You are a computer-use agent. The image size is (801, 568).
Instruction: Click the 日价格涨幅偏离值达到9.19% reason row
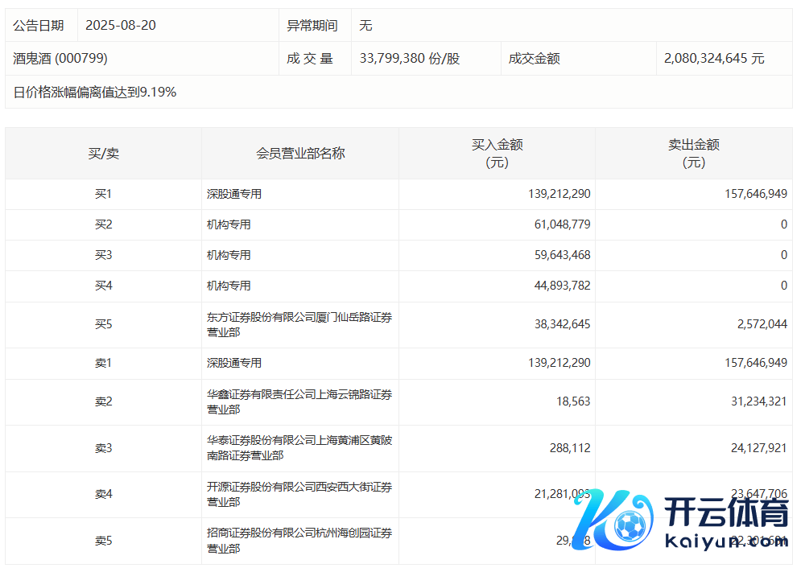(95, 93)
